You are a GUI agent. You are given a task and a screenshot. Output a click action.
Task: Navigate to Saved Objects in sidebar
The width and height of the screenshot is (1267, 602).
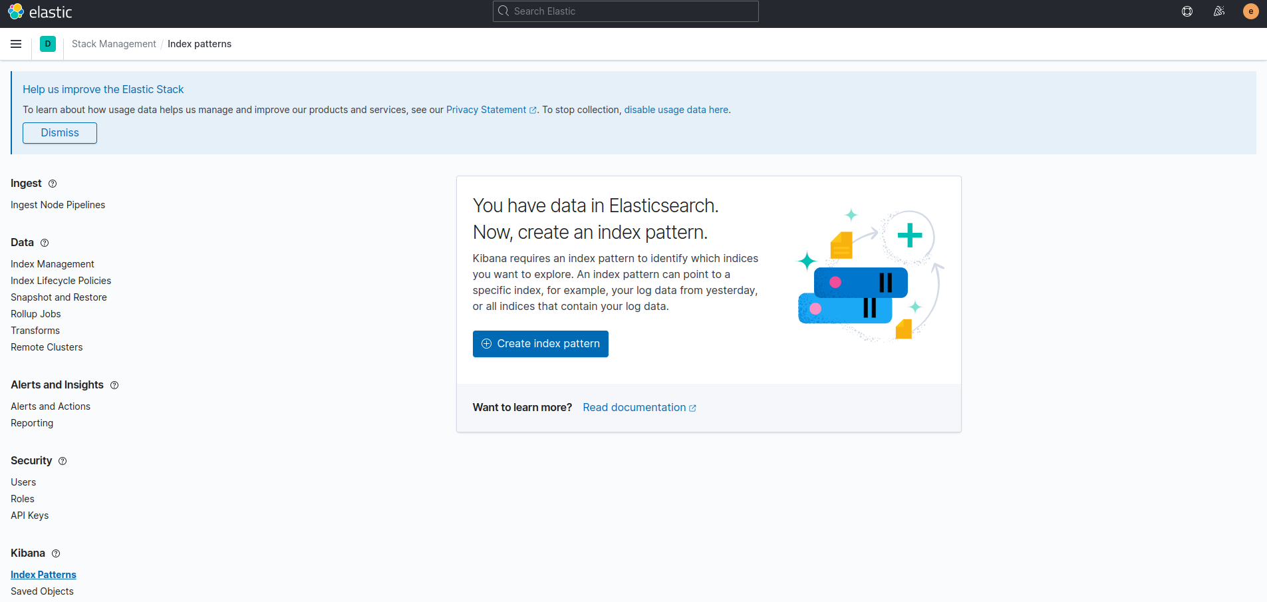point(42,591)
